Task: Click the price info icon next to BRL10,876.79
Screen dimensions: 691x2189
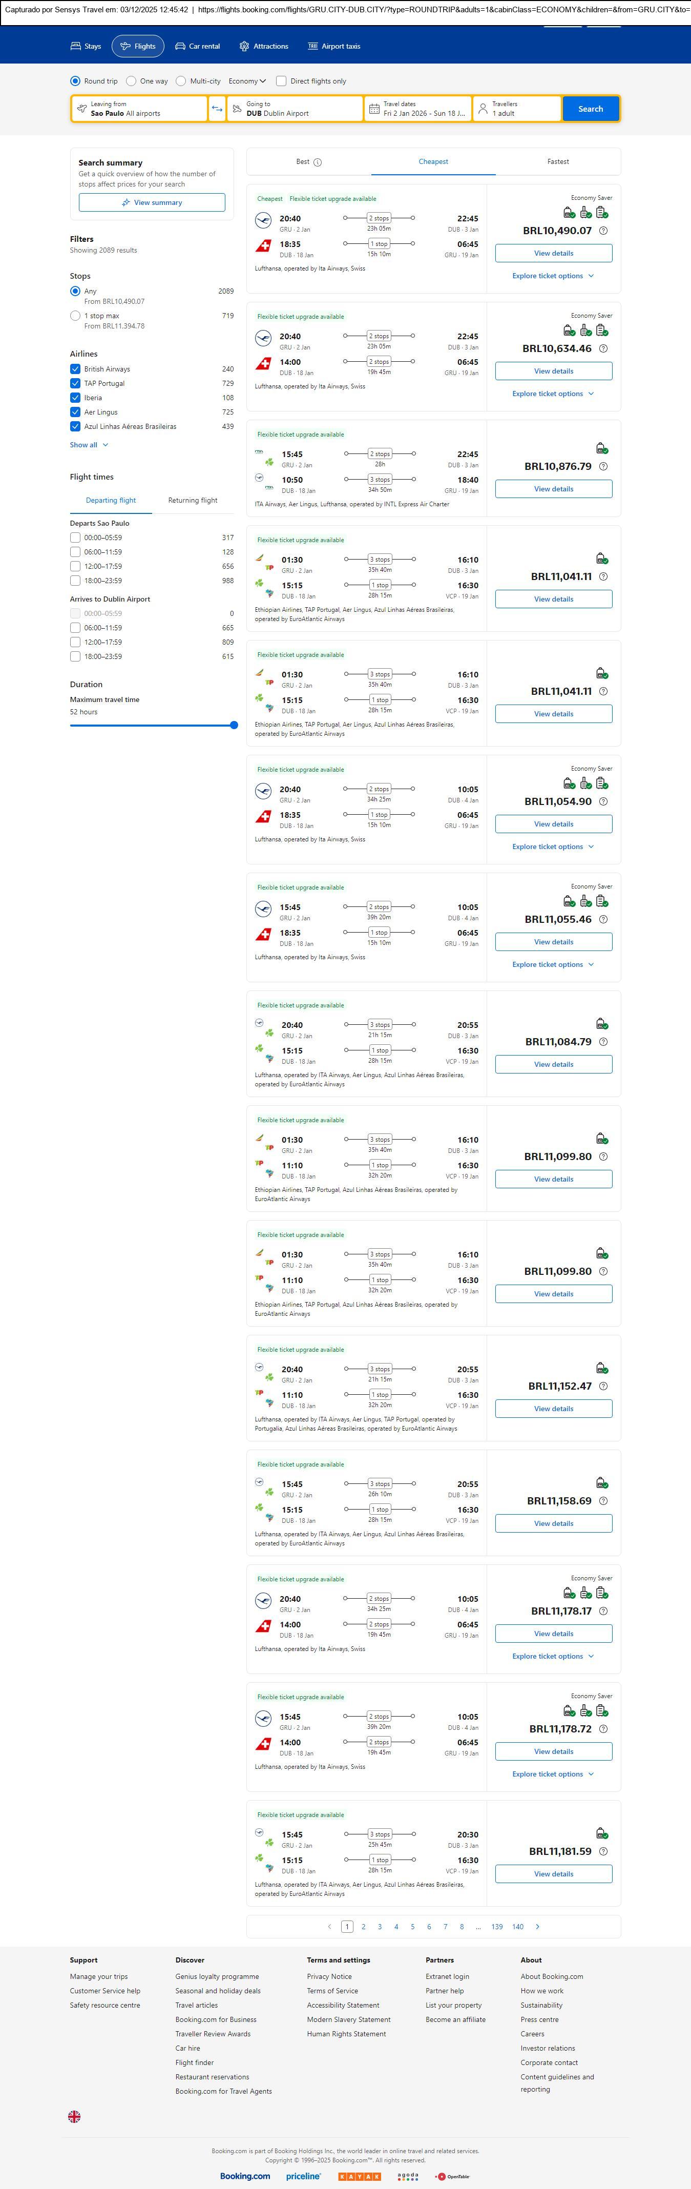Action: pos(603,466)
